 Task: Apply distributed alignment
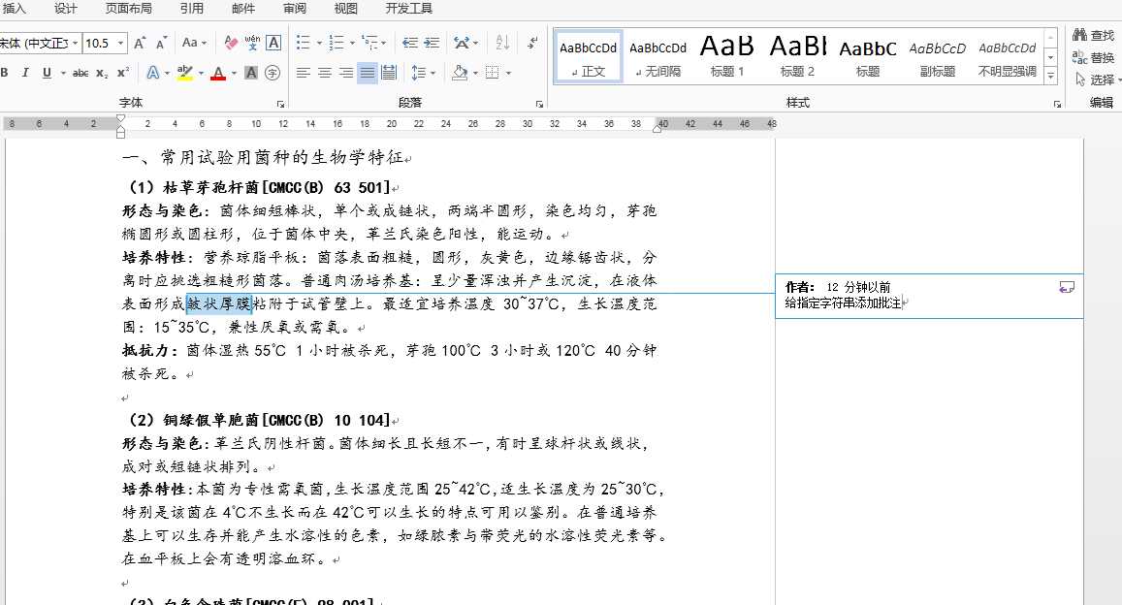[x=389, y=72]
